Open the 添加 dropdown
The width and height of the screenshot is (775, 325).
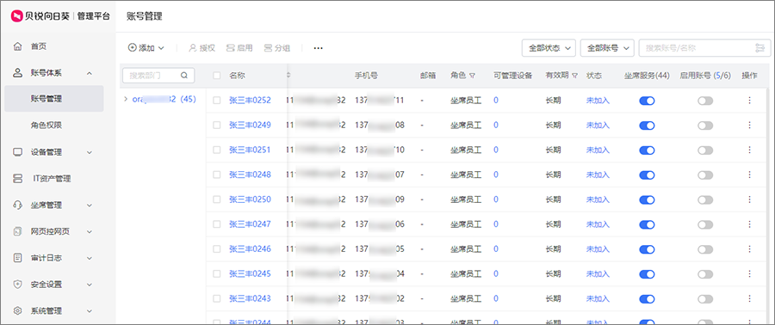coord(146,48)
